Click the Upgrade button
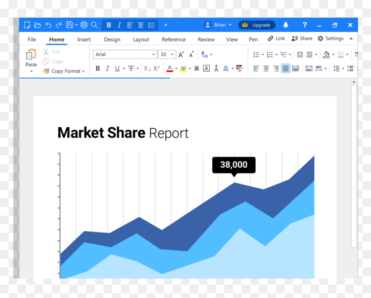This screenshot has height=298, width=371. click(257, 25)
